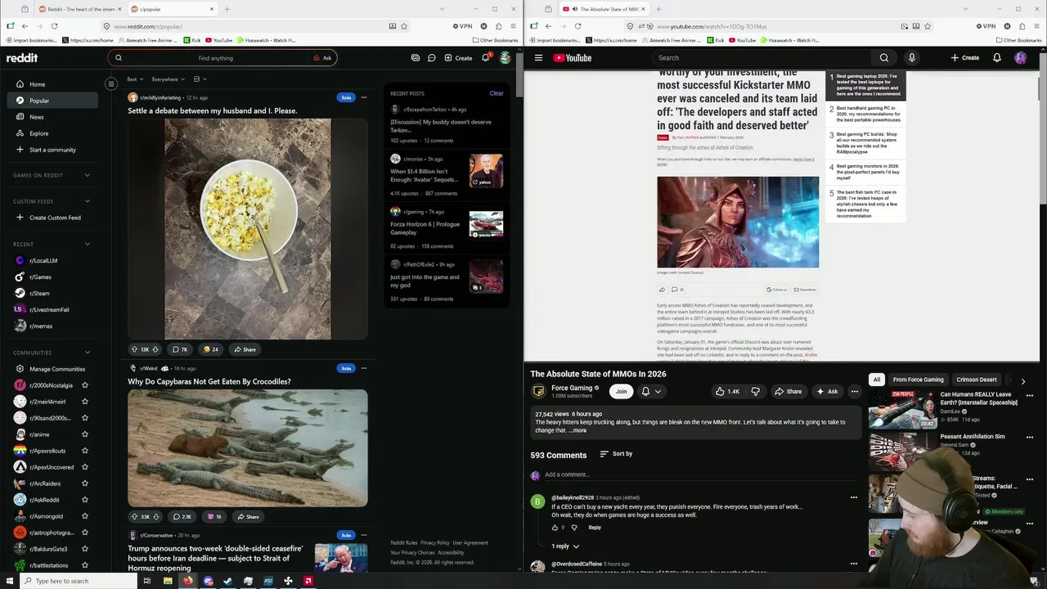The height and width of the screenshot is (589, 1047).
Task: Collapse the Reddit sidebar navigation toggle
Action: point(111,83)
